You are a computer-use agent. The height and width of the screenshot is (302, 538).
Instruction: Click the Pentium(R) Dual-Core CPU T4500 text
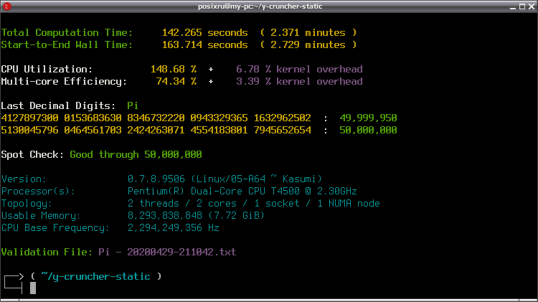tap(213, 191)
